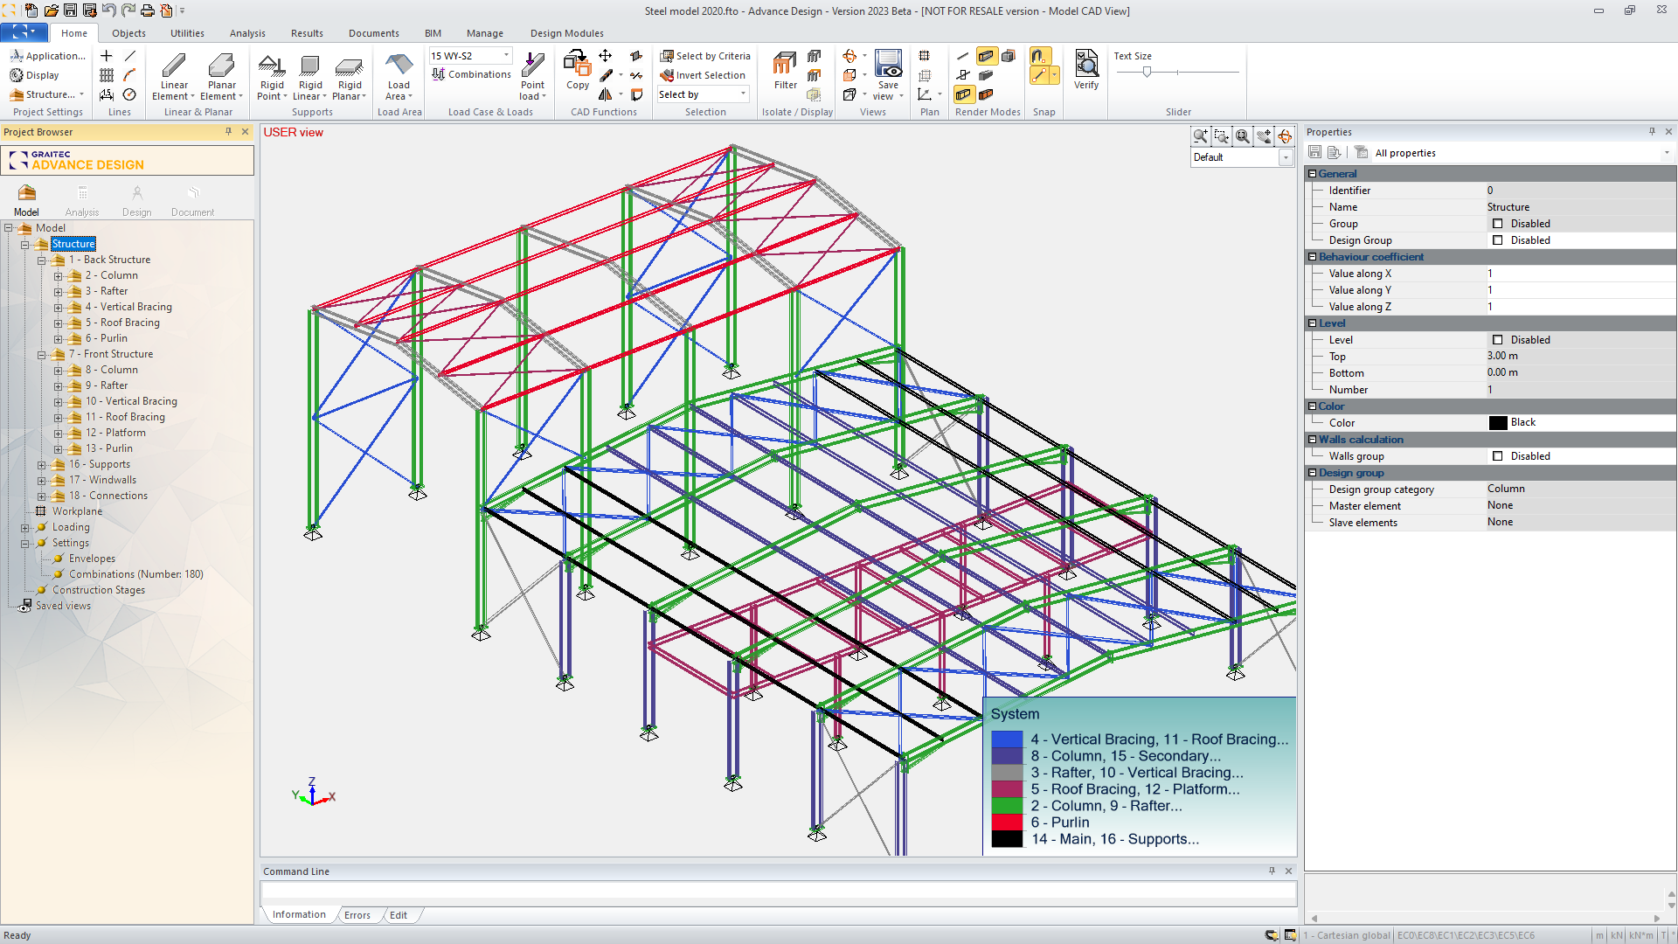Viewport: 1678px width, 944px height.
Task: Click the Undo icon in quick access toolbar
Action: click(x=108, y=10)
